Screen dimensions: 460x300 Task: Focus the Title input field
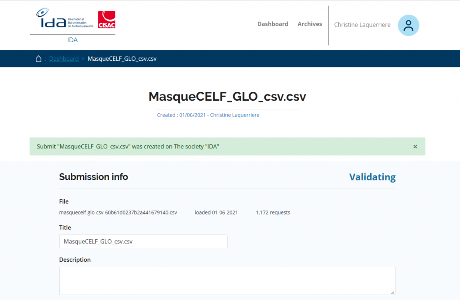143,242
